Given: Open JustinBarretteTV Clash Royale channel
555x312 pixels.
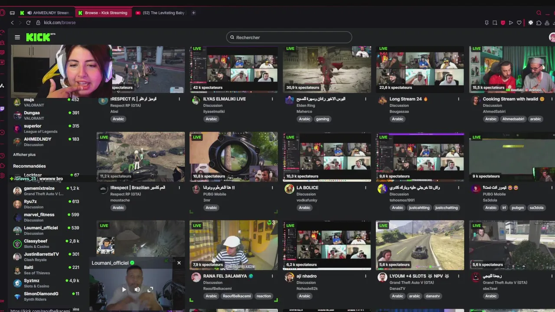Looking at the screenshot, I should [x=46, y=257].
